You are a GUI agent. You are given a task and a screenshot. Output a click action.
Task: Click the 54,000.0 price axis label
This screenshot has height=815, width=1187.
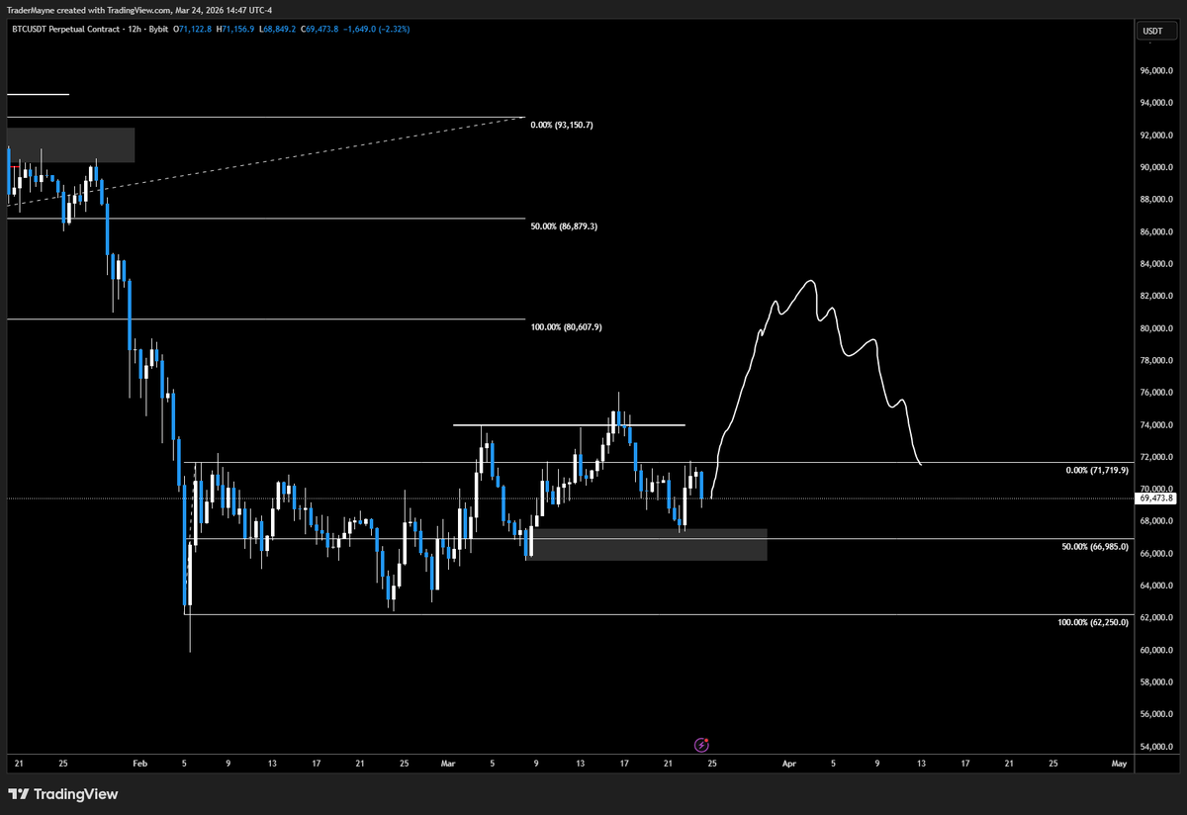tap(1158, 747)
